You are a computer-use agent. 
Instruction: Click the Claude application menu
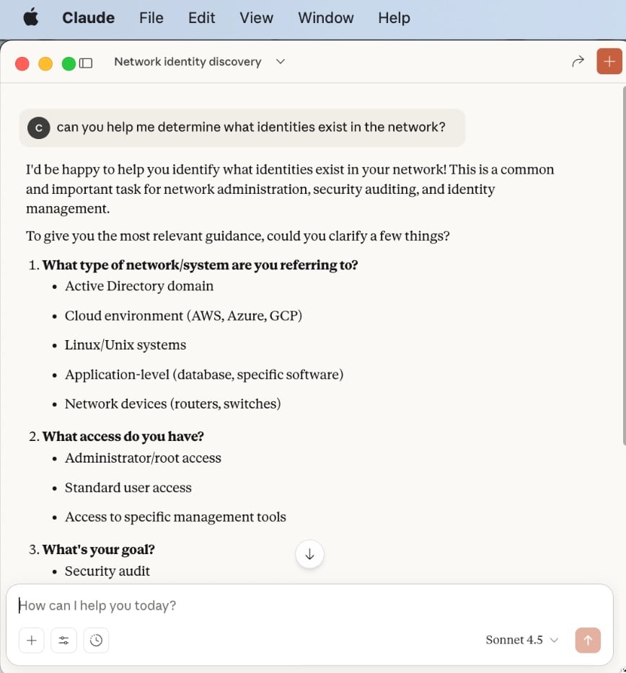88,18
